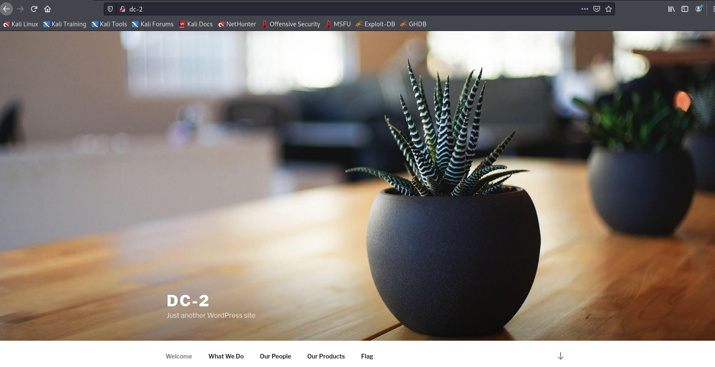Open Kali Forums bookmark
This screenshot has width=715, height=367.
[153, 24]
